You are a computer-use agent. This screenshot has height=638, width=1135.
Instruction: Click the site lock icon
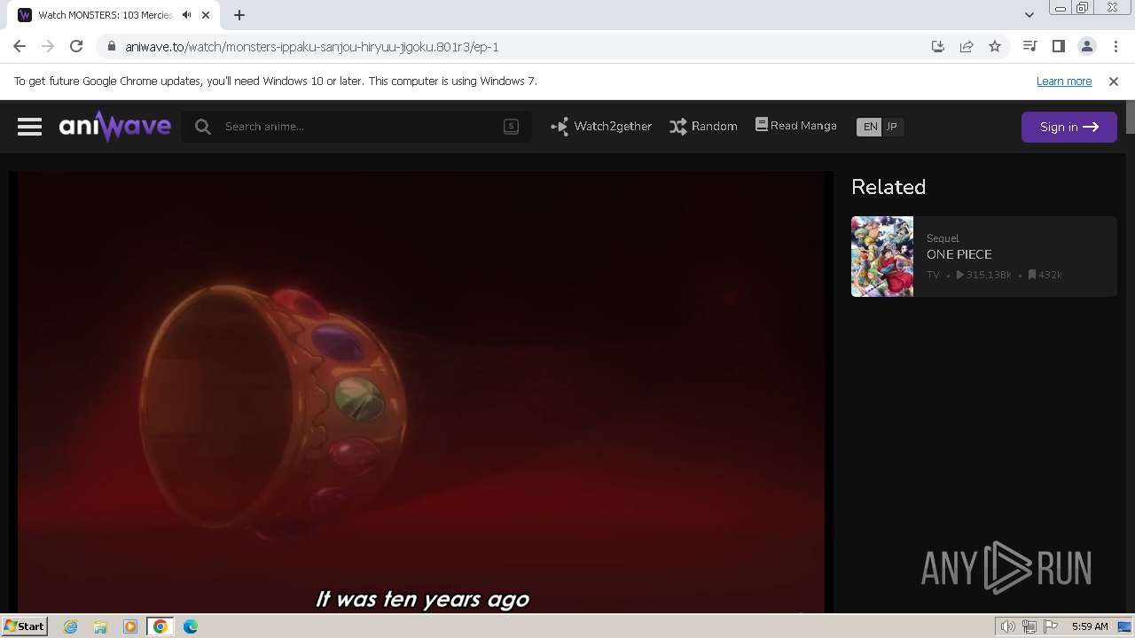click(111, 47)
